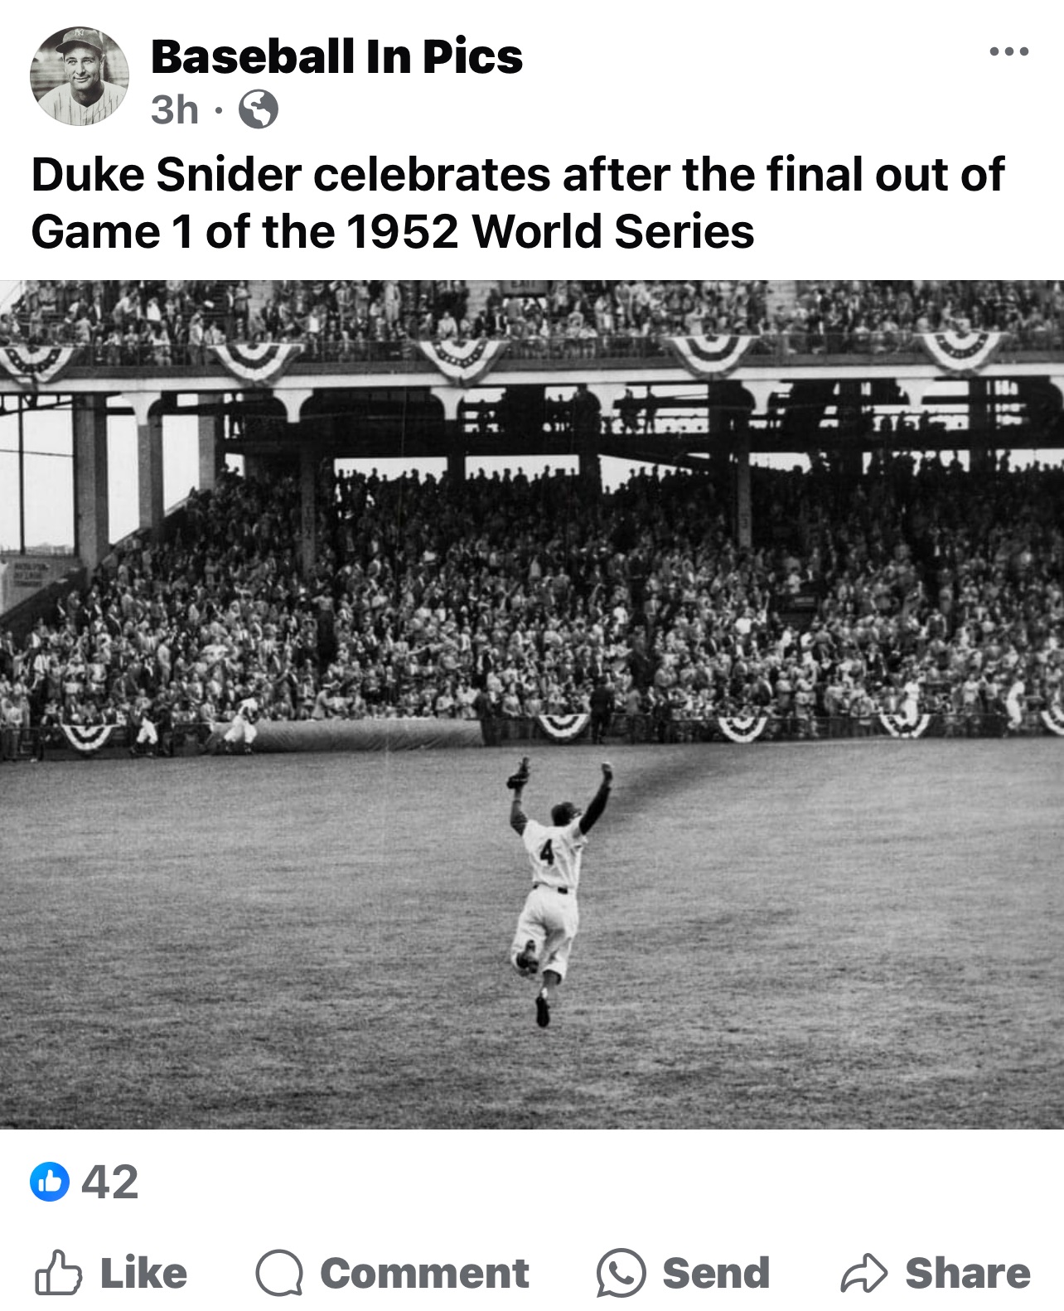Open the Baseball In Pics page name
Viewport: 1064px width, 1311px height.
point(336,56)
